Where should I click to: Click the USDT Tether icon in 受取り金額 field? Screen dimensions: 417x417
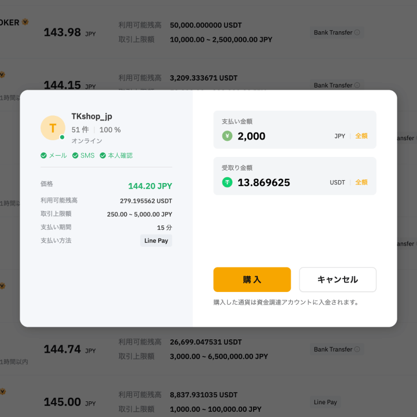[227, 182]
